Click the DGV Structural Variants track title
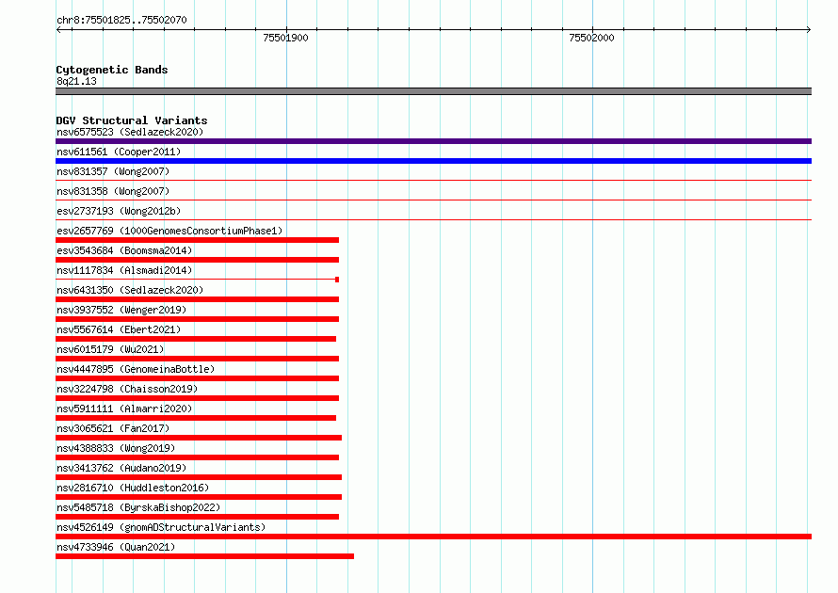838x593 pixels. [132, 120]
